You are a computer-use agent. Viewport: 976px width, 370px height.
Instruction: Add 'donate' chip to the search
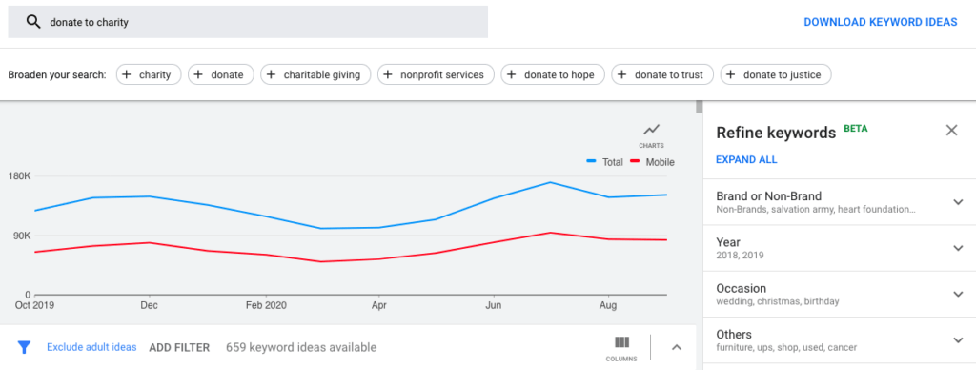click(x=221, y=74)
